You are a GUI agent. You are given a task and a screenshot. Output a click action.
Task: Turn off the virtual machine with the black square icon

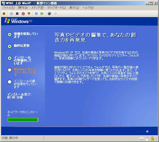[x=17, y=14]
